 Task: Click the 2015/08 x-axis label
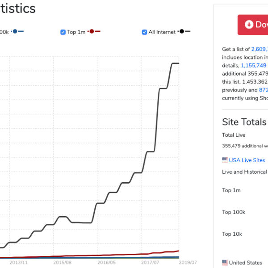(62, 263)
